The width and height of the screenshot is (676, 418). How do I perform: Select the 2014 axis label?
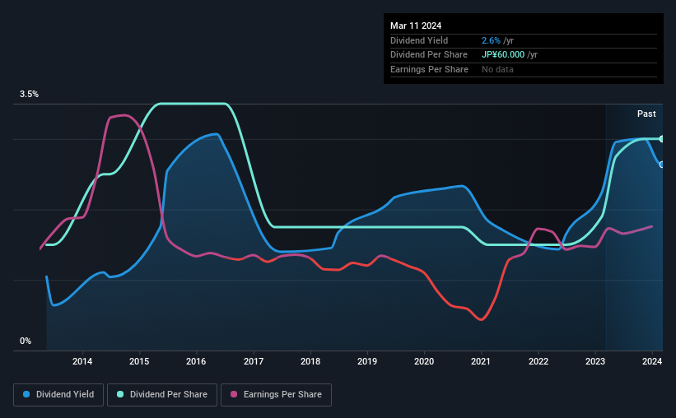[82, 361]
